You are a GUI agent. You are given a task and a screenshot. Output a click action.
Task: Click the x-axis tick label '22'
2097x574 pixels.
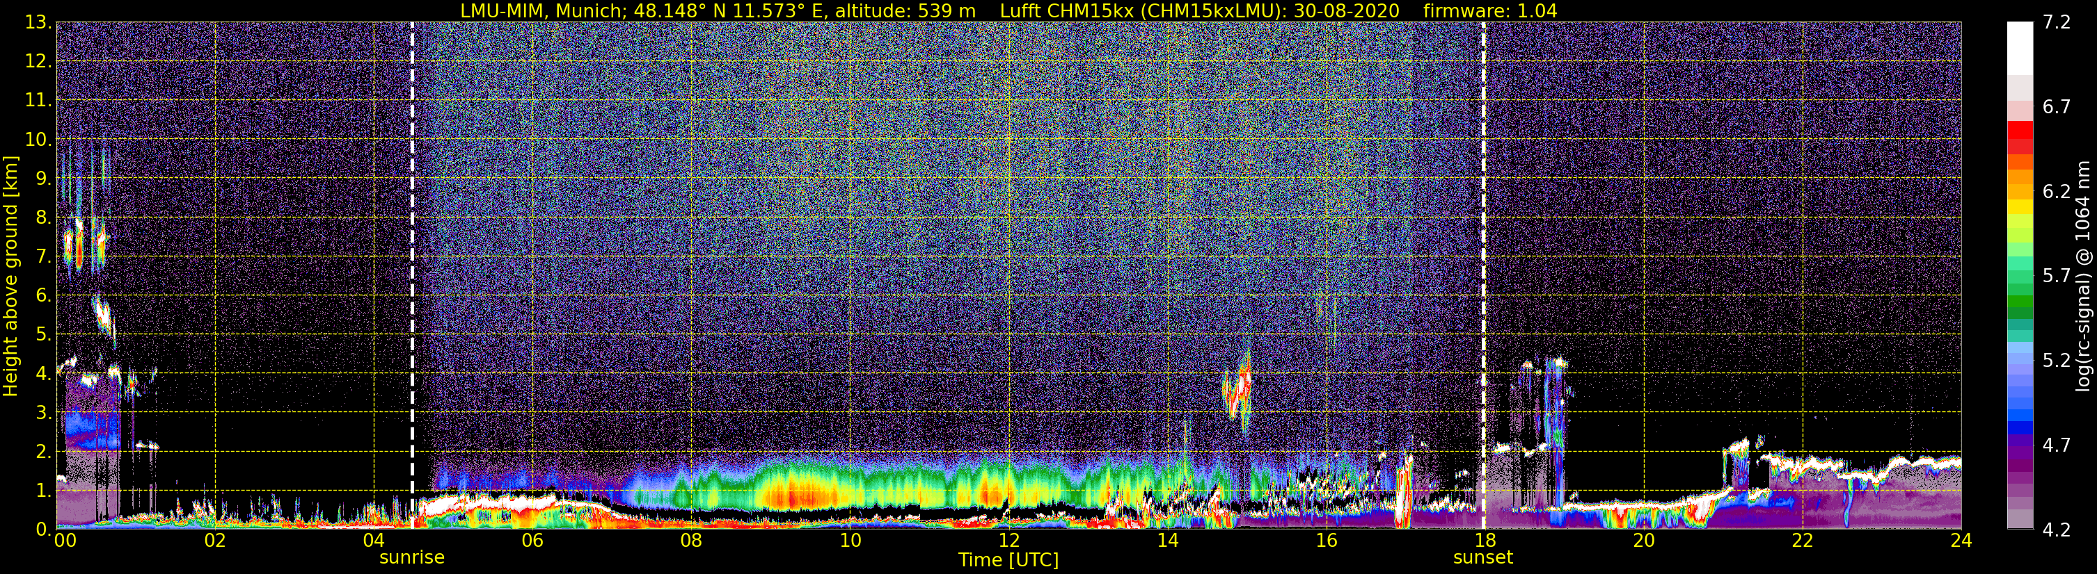click(1803, 541)
